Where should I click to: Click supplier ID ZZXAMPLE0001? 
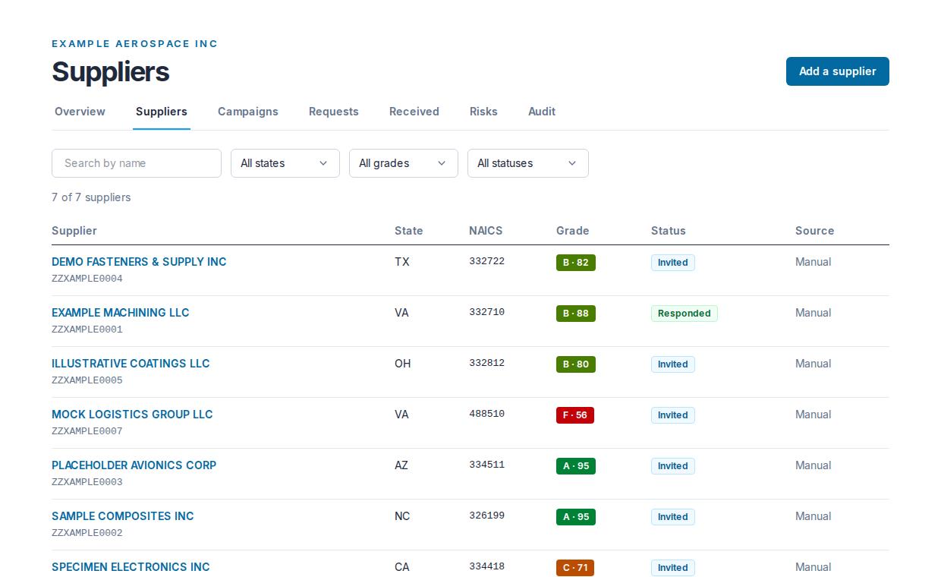(87, 329)
